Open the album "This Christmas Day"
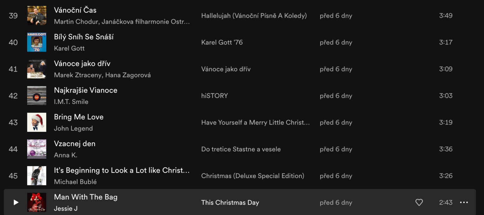The width and height of the screenshot is (484, 215). pyautogui.click(x=230, y=202)
